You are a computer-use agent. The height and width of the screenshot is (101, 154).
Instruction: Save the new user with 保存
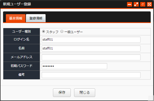click(x=62, y=93)
